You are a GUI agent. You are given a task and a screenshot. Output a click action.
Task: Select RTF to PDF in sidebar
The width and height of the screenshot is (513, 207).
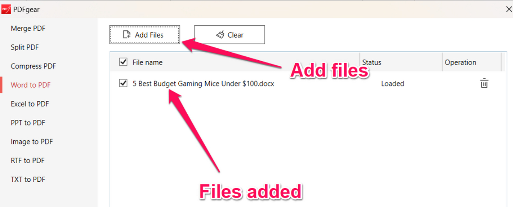tap(27, 160)
